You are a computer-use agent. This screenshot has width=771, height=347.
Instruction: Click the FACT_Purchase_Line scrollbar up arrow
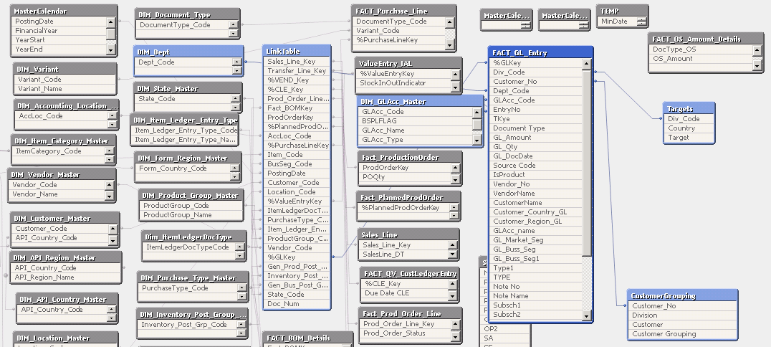click(x=450, y=22)
